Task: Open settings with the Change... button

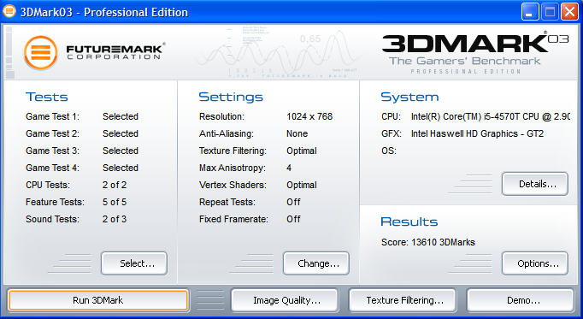Action: click(x=316, y=263)
